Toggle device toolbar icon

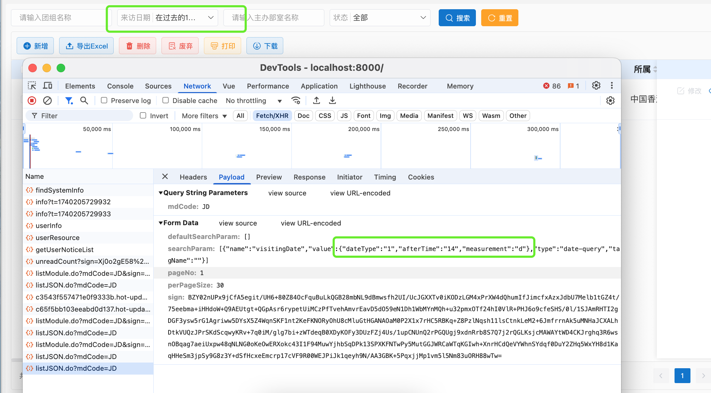[x=47, y=86]
